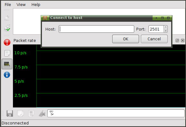Open the File menu

click(x=8, y=4)
